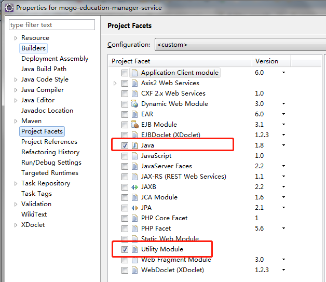326x282 pixels.
Task: Uncheck the Java facet checkbox
Action: pyautogui.click(x=125, y=145)
